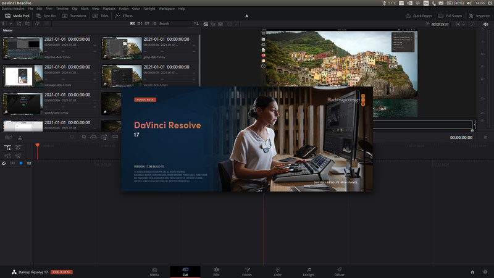Switch to the Cut page
The image size is (494, 278).
pos(185,272)
